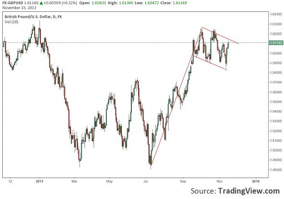Click the date November 15, 2013

pyautogui.click(x=19, y=8)
